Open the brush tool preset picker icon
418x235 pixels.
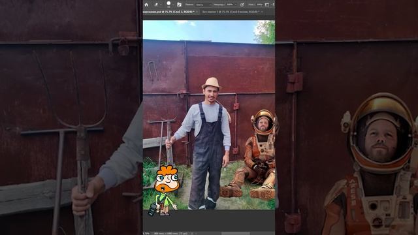pos(156,5)
